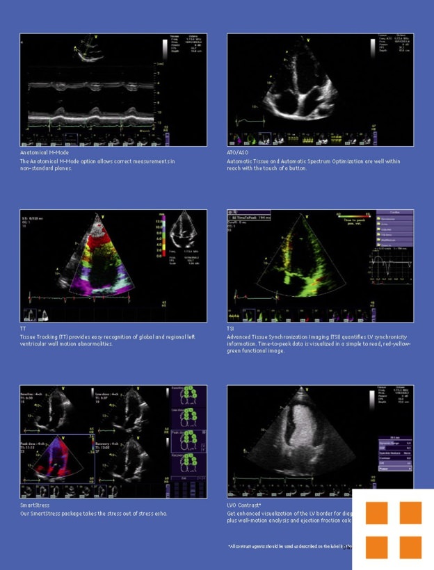This screenshot has width=434, height=570.
Task: Click the Recovery 4-ch stress echo view
Action: 131,459
